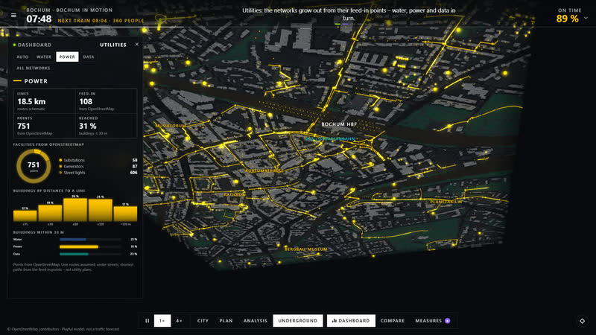
Task: Click the facilities donut chart
Action: click(34, 166)
